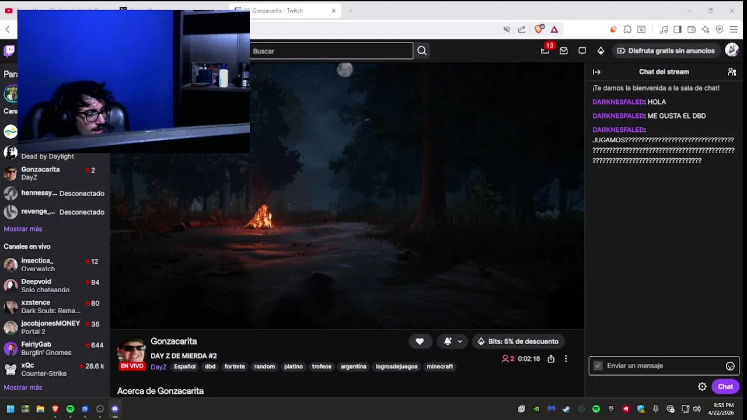Open xQc channel in sidebar

click(x=54, y=369)
